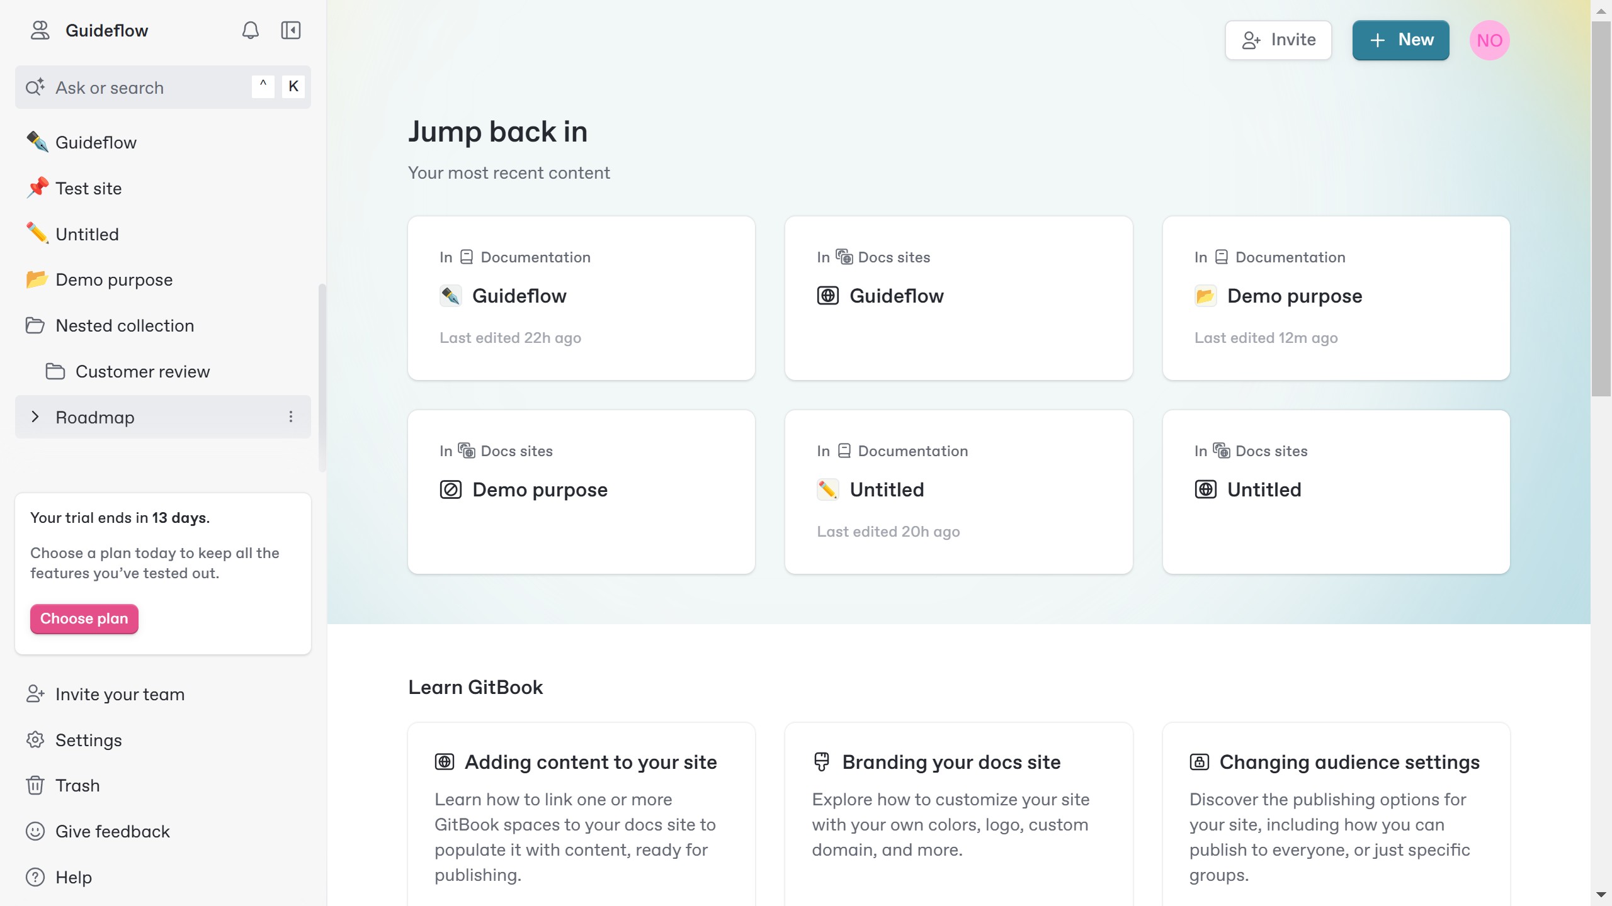Screen dimensions: 1612x906
Task: Click the globe site icon on Guideflow docs site card
Action: click(x=828, y=296)
